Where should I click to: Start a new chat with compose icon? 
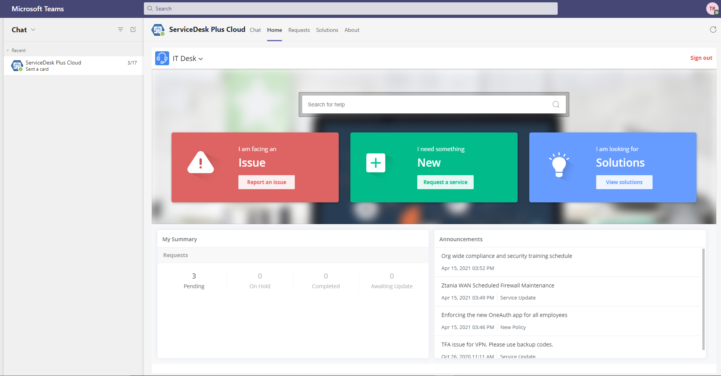pyautogui.click(x=133, y=30)
